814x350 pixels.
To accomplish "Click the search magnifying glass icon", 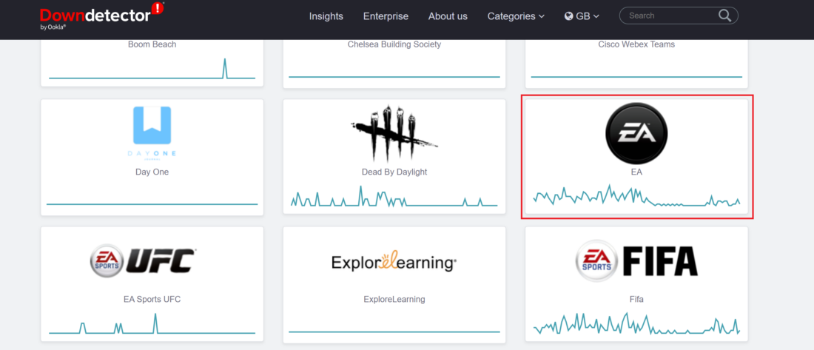I will pyautogui.click(x=724, y=16).
